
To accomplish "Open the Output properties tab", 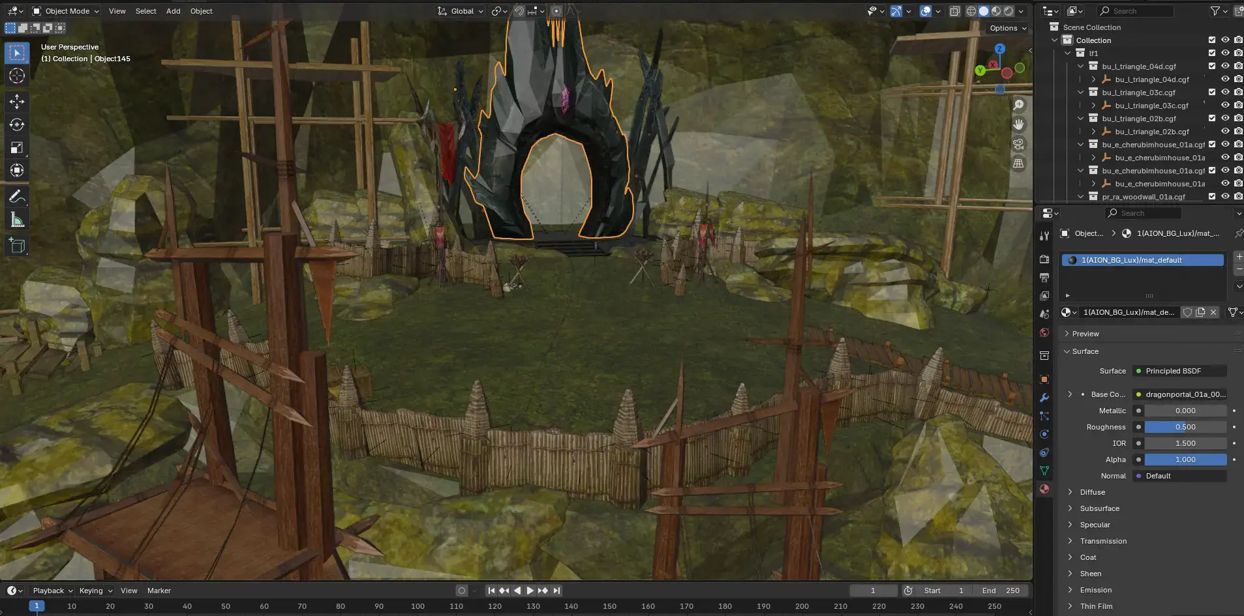I will tap(1044, 278).
